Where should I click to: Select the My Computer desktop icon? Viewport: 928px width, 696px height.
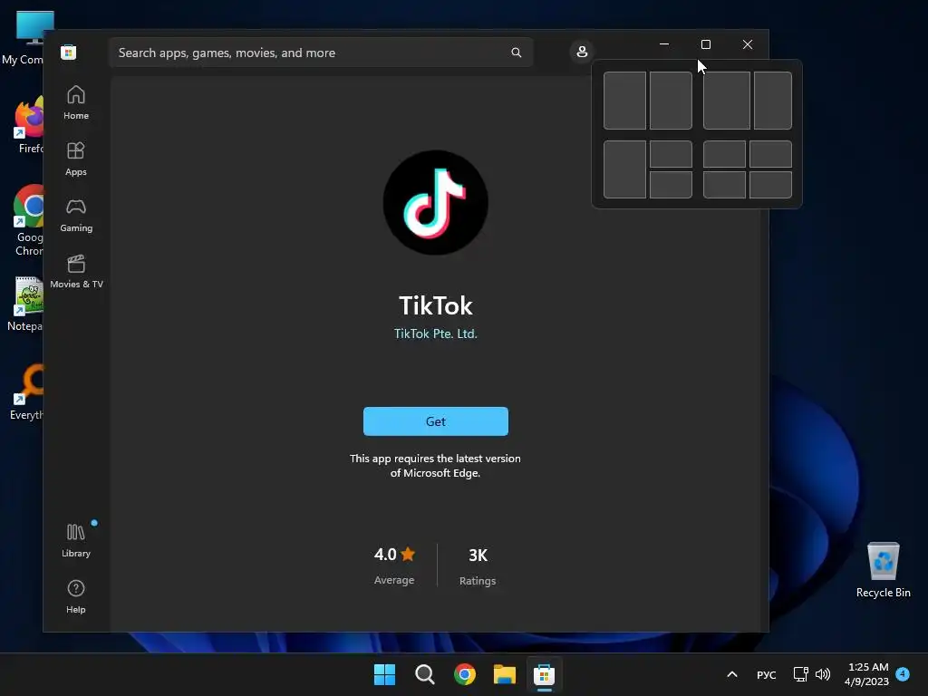24,38
